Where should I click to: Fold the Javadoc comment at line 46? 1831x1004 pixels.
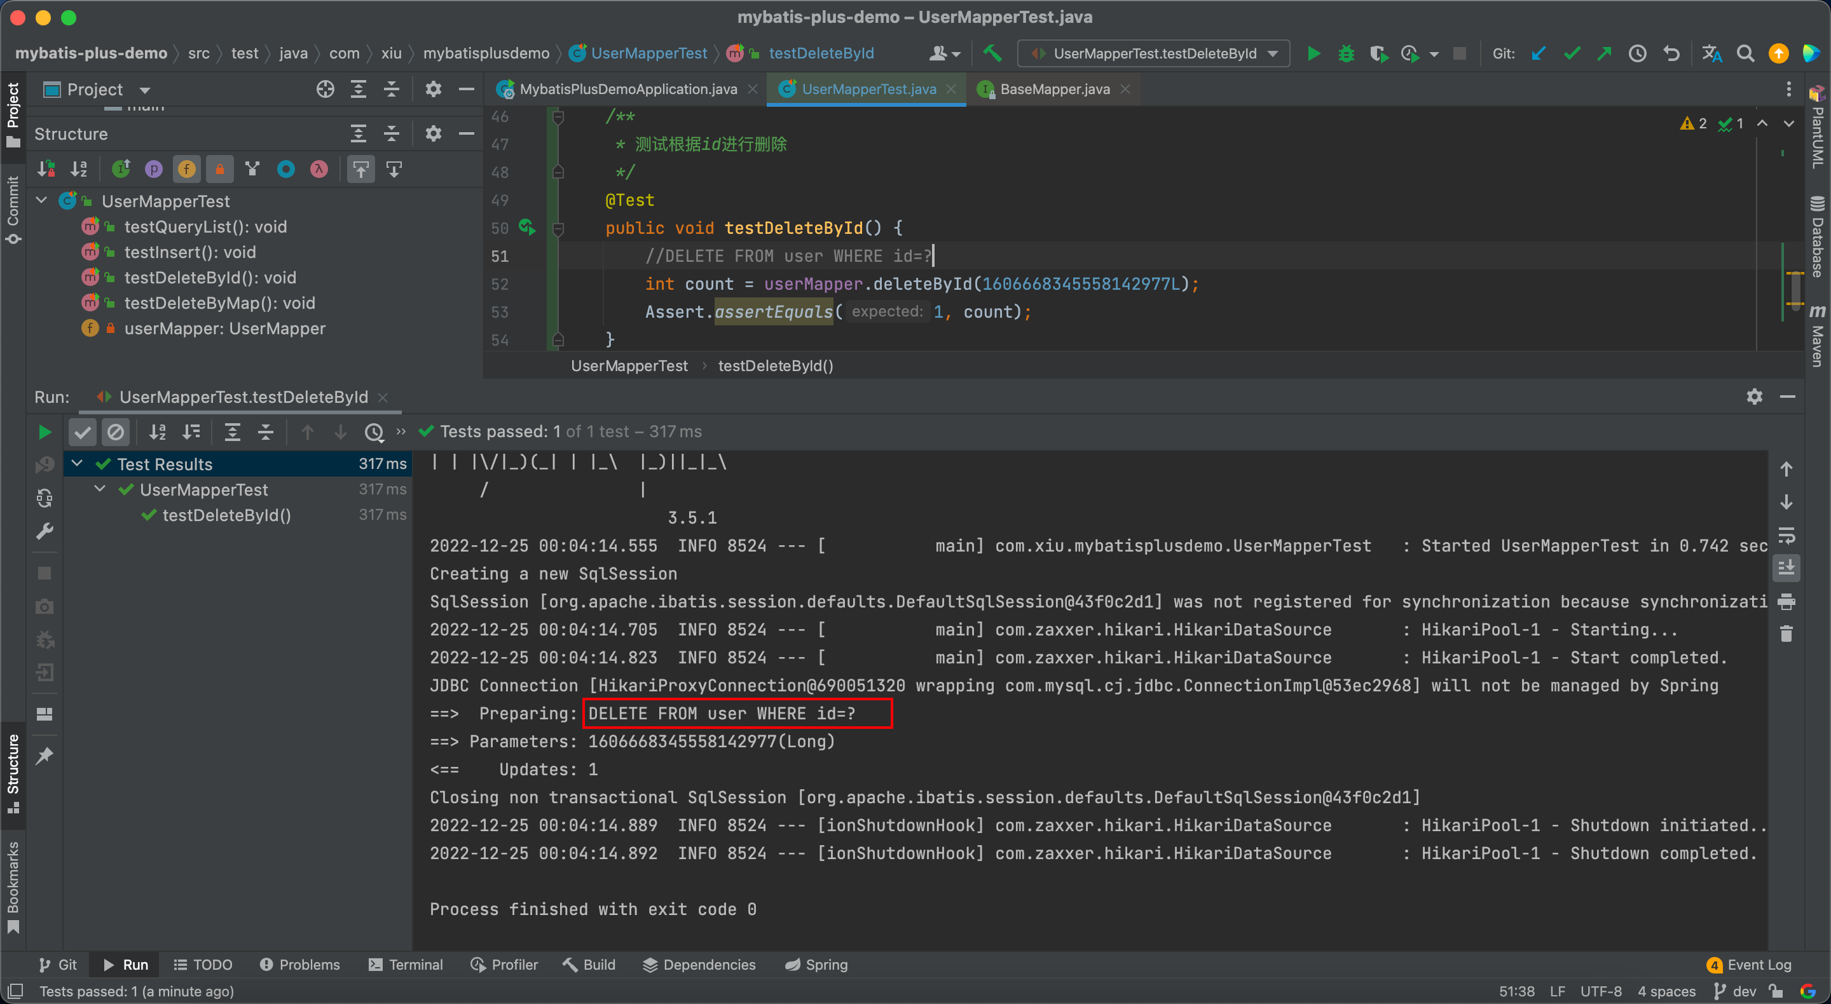[x=559, y=116]
